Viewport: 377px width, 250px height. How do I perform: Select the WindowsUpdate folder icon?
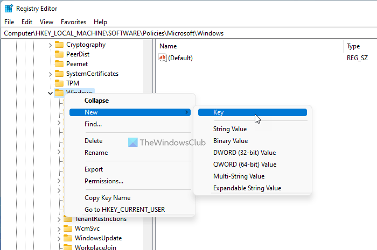click(x=68, y=238)
